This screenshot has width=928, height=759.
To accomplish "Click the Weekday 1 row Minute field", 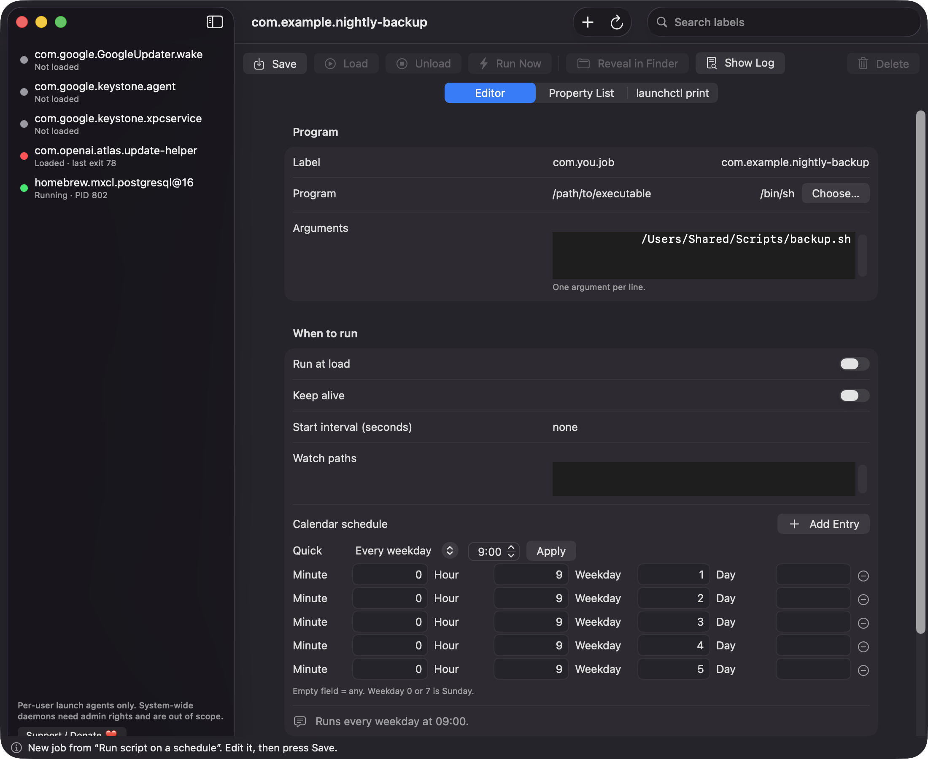I will (x=390, y=574).
